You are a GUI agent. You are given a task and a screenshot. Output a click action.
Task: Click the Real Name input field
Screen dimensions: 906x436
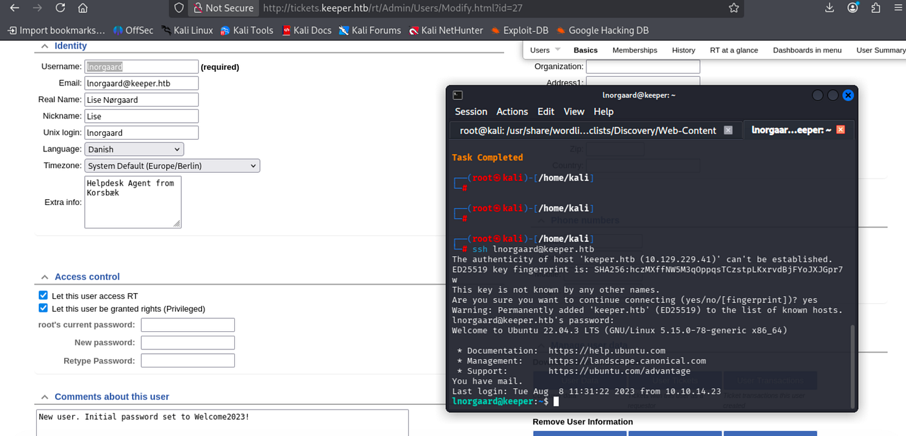[141, 100]
